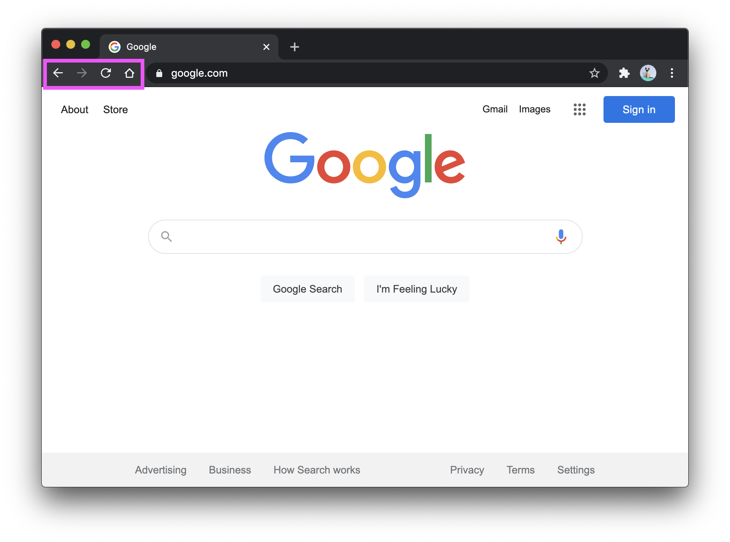Image resolution: width=730 pixels, height=542 pixels.
Task: Maximize the window with green button
Action: [86, 45]
